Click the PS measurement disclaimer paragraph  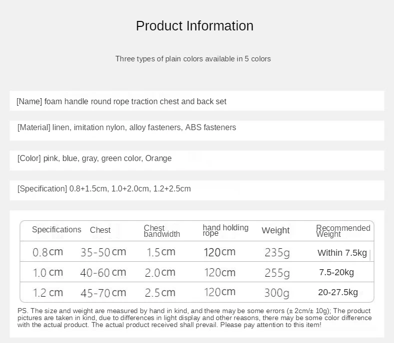point(194,318)
